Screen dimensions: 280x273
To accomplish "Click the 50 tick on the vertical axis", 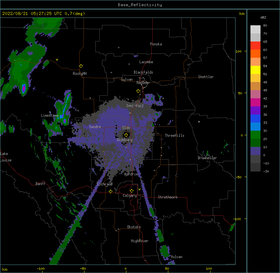I will [x=240, y=93].
